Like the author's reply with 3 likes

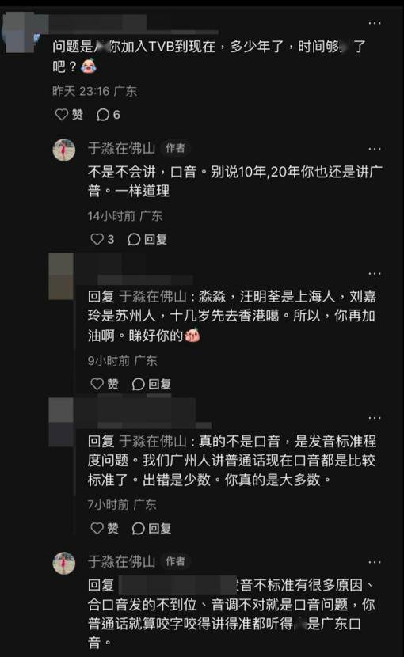pyautogui.click(x=102, y=239)
